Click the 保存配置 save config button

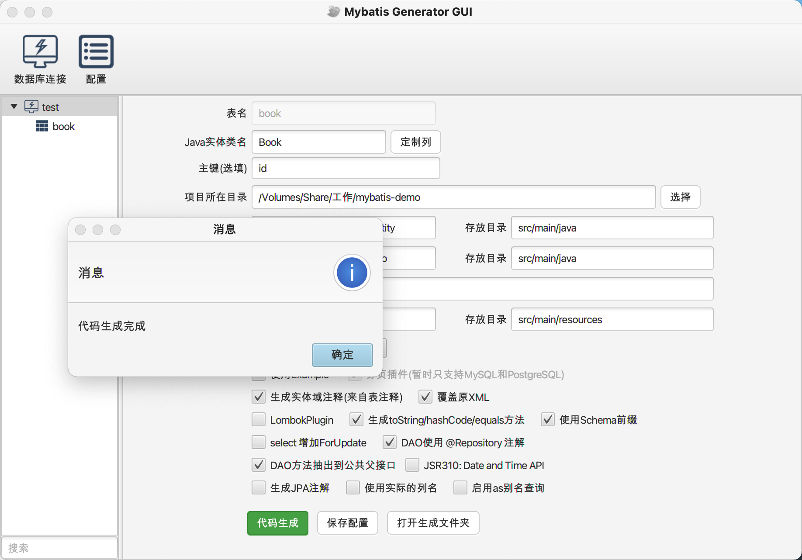347,523
